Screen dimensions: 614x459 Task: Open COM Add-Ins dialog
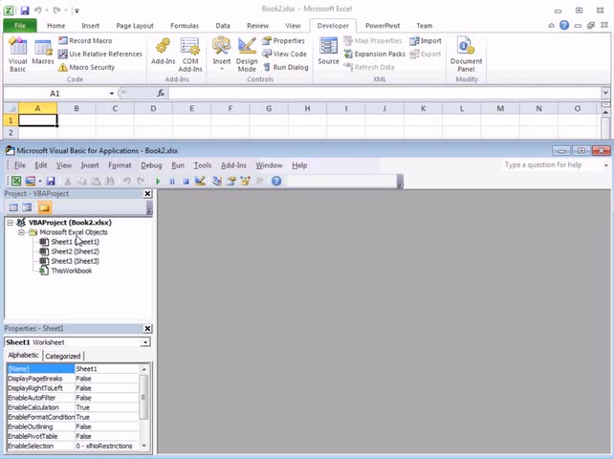(190, 55)
